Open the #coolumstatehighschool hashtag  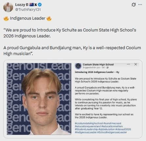[x=89, y=123]
